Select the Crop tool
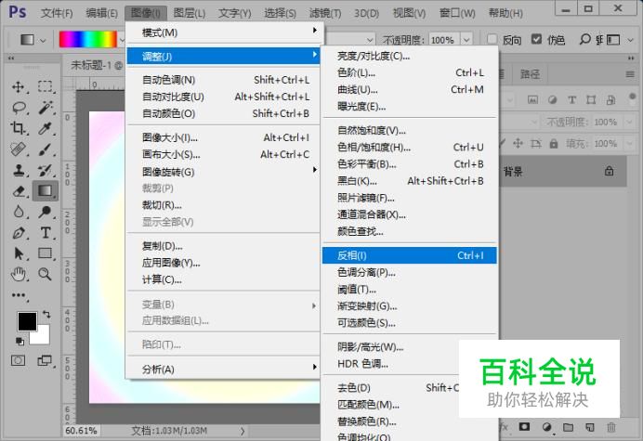Image resolution: width=643 pixels, height=441 pixels. pos(18,128)
